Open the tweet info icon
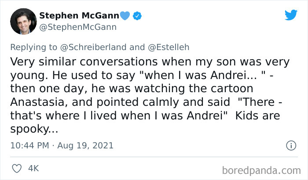The width and height of the screenshot is (308, 180). 290,145
